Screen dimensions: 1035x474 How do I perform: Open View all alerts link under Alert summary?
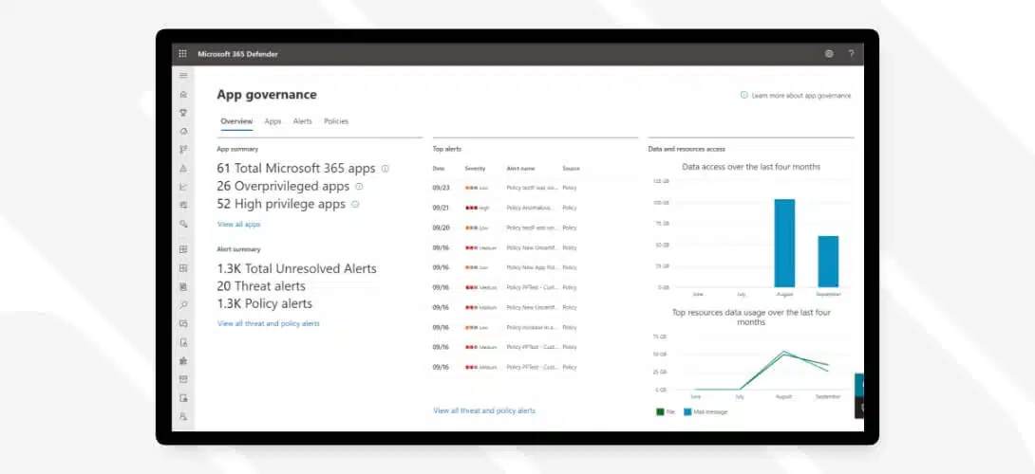click(269, 323)
